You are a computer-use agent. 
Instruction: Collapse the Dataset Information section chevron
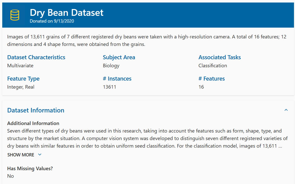(x=286, y=110)
